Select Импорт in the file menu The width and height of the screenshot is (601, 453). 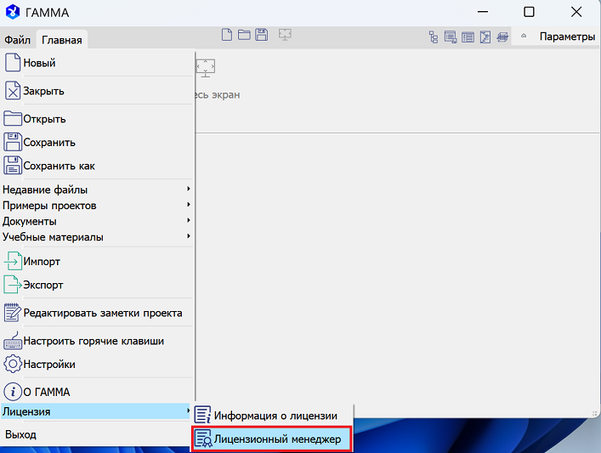point(42,261)
